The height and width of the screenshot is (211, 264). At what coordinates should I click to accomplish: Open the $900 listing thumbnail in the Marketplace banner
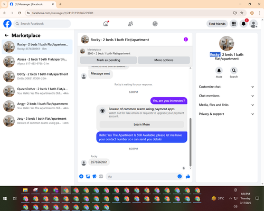point(82,51)
